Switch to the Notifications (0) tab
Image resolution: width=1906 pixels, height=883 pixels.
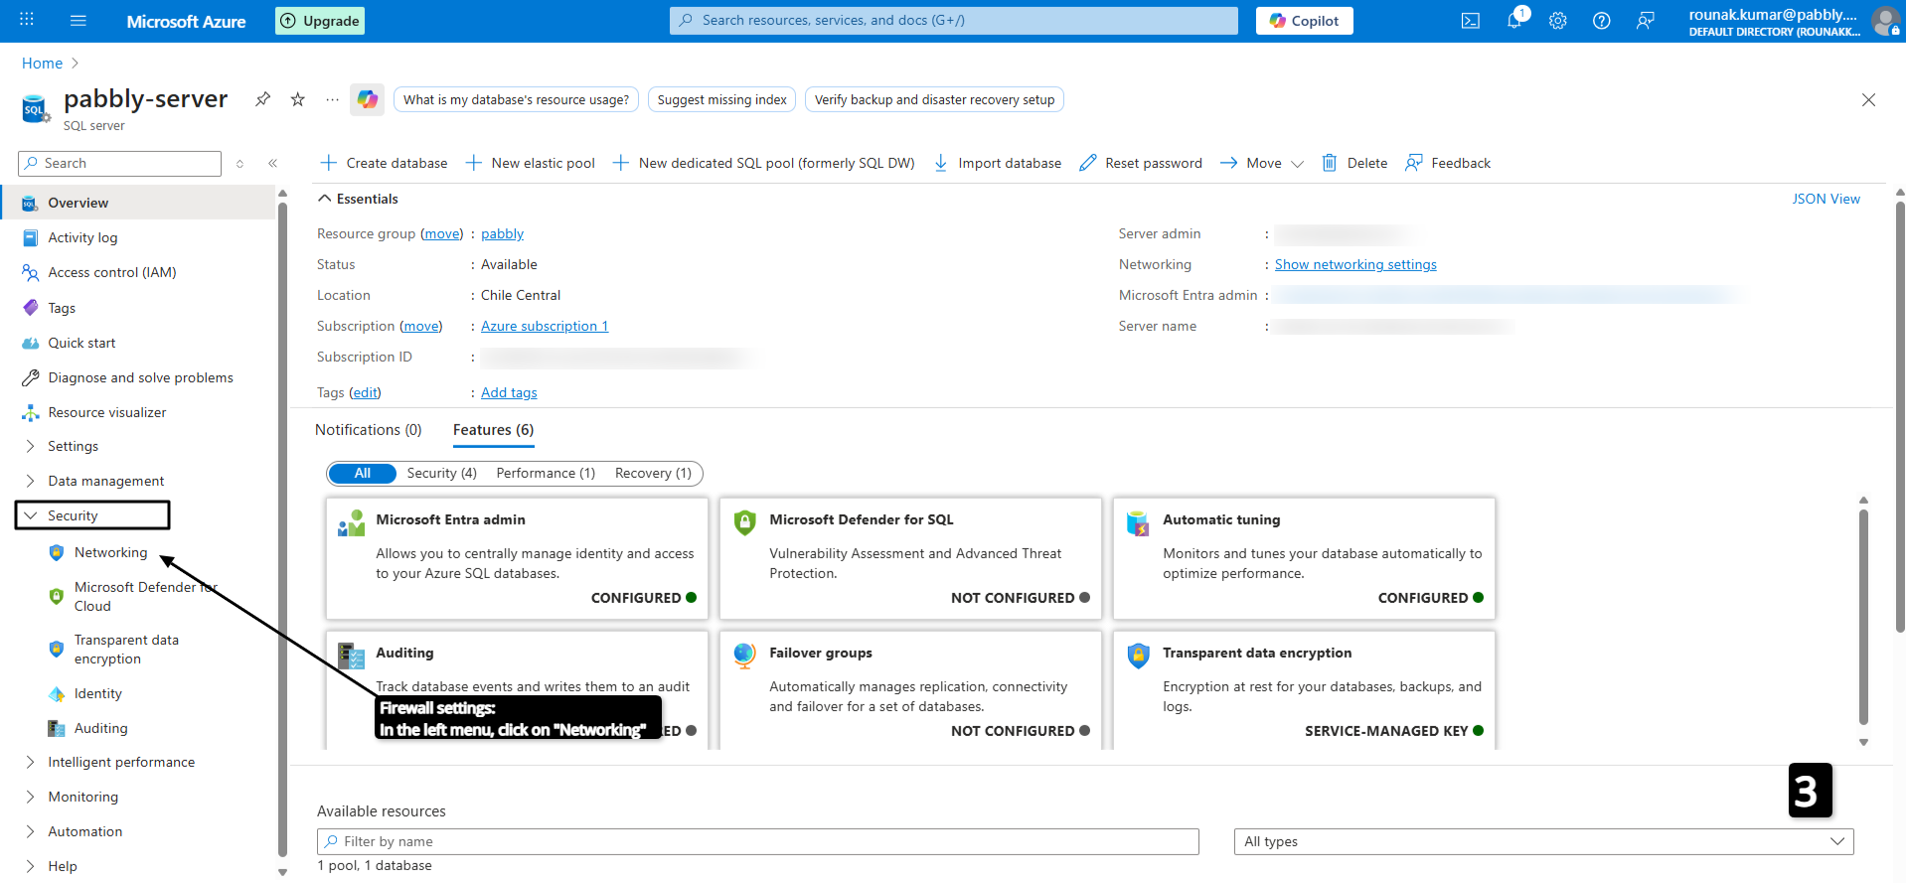368,430
